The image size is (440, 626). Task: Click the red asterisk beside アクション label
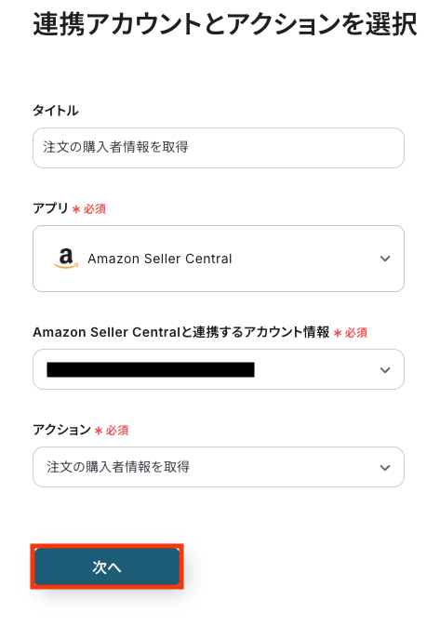99,431
